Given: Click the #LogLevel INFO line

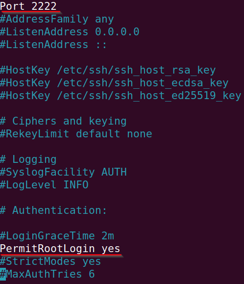Looking at the screenshot, I should tap(44, 185).
